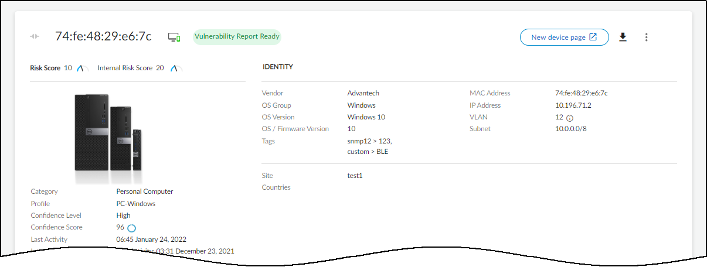Click the New device page button

tap(564, 37)
